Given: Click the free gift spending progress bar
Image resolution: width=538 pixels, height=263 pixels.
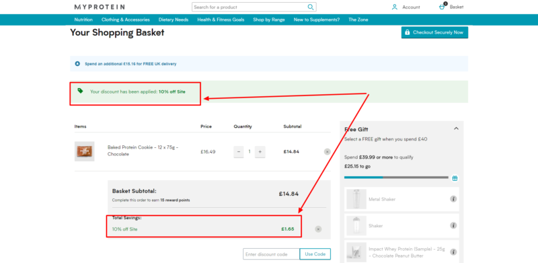Looking at the screenshot, I should coord(396,178).
